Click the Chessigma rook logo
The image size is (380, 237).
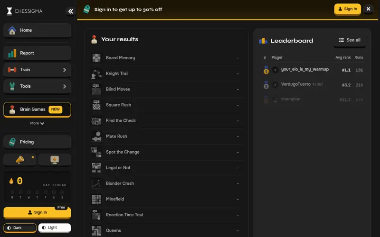(x=9, y=11)
